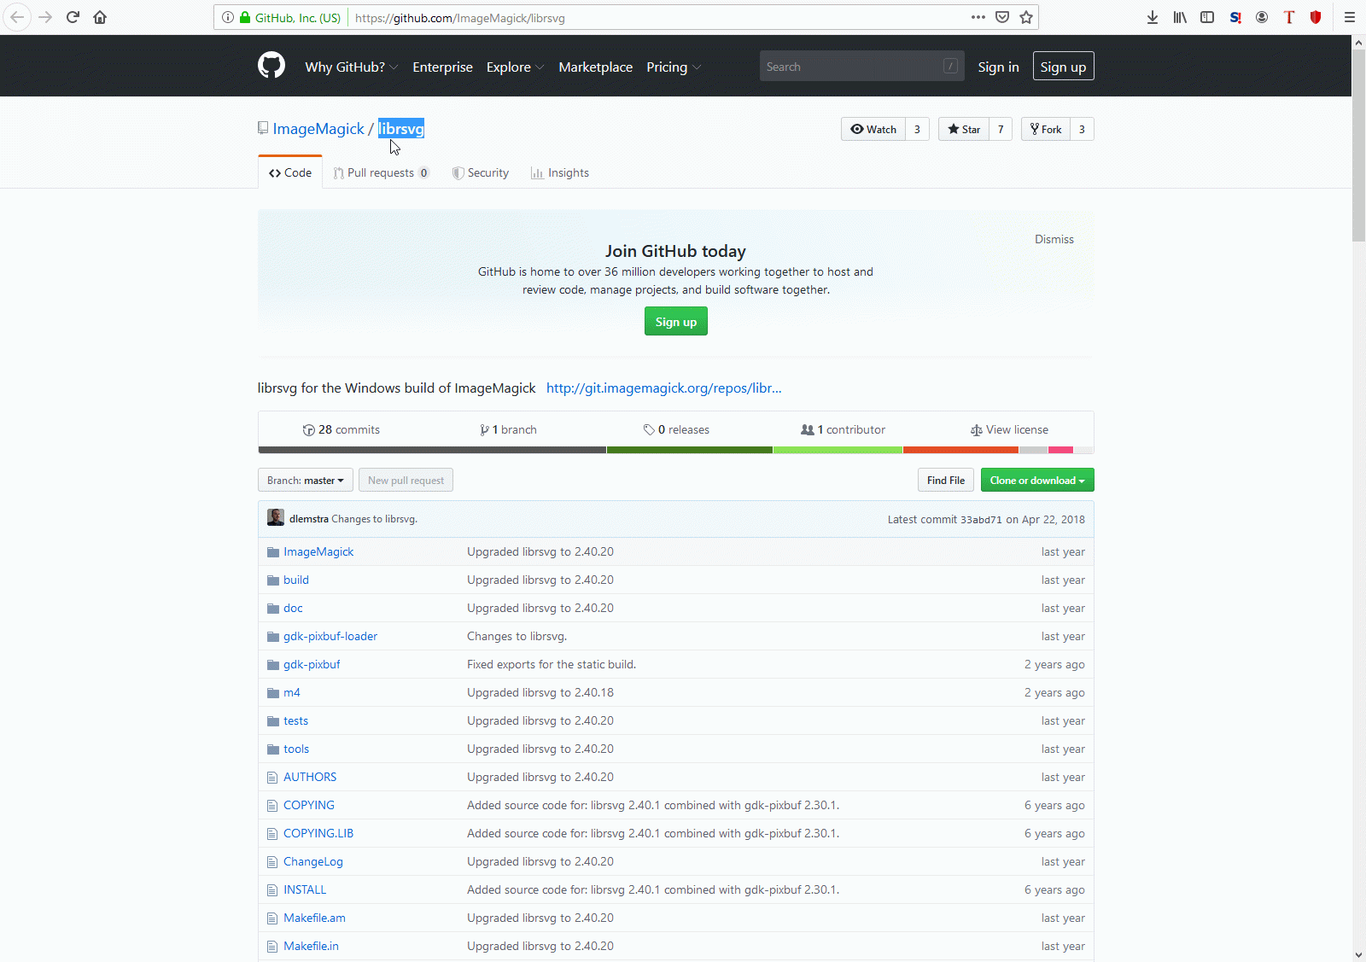The height and width of the screenshot is (962, 1366).
Task: Open the ChangeLog file
Action: click(x=313, y=861)
